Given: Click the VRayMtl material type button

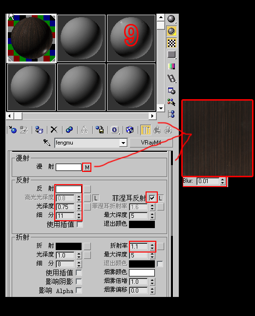Looking at the screenshot, I should click(151, 143).
